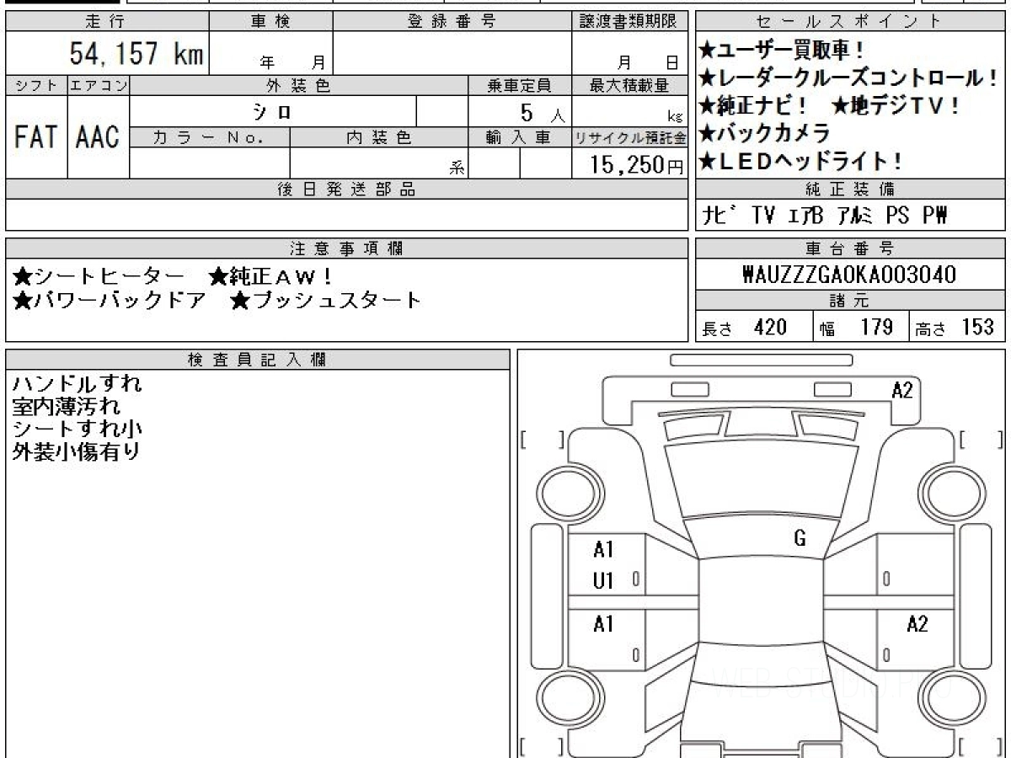Select the inspector note 外装小傷有り
1011x758 pixels.
[78, 451]
